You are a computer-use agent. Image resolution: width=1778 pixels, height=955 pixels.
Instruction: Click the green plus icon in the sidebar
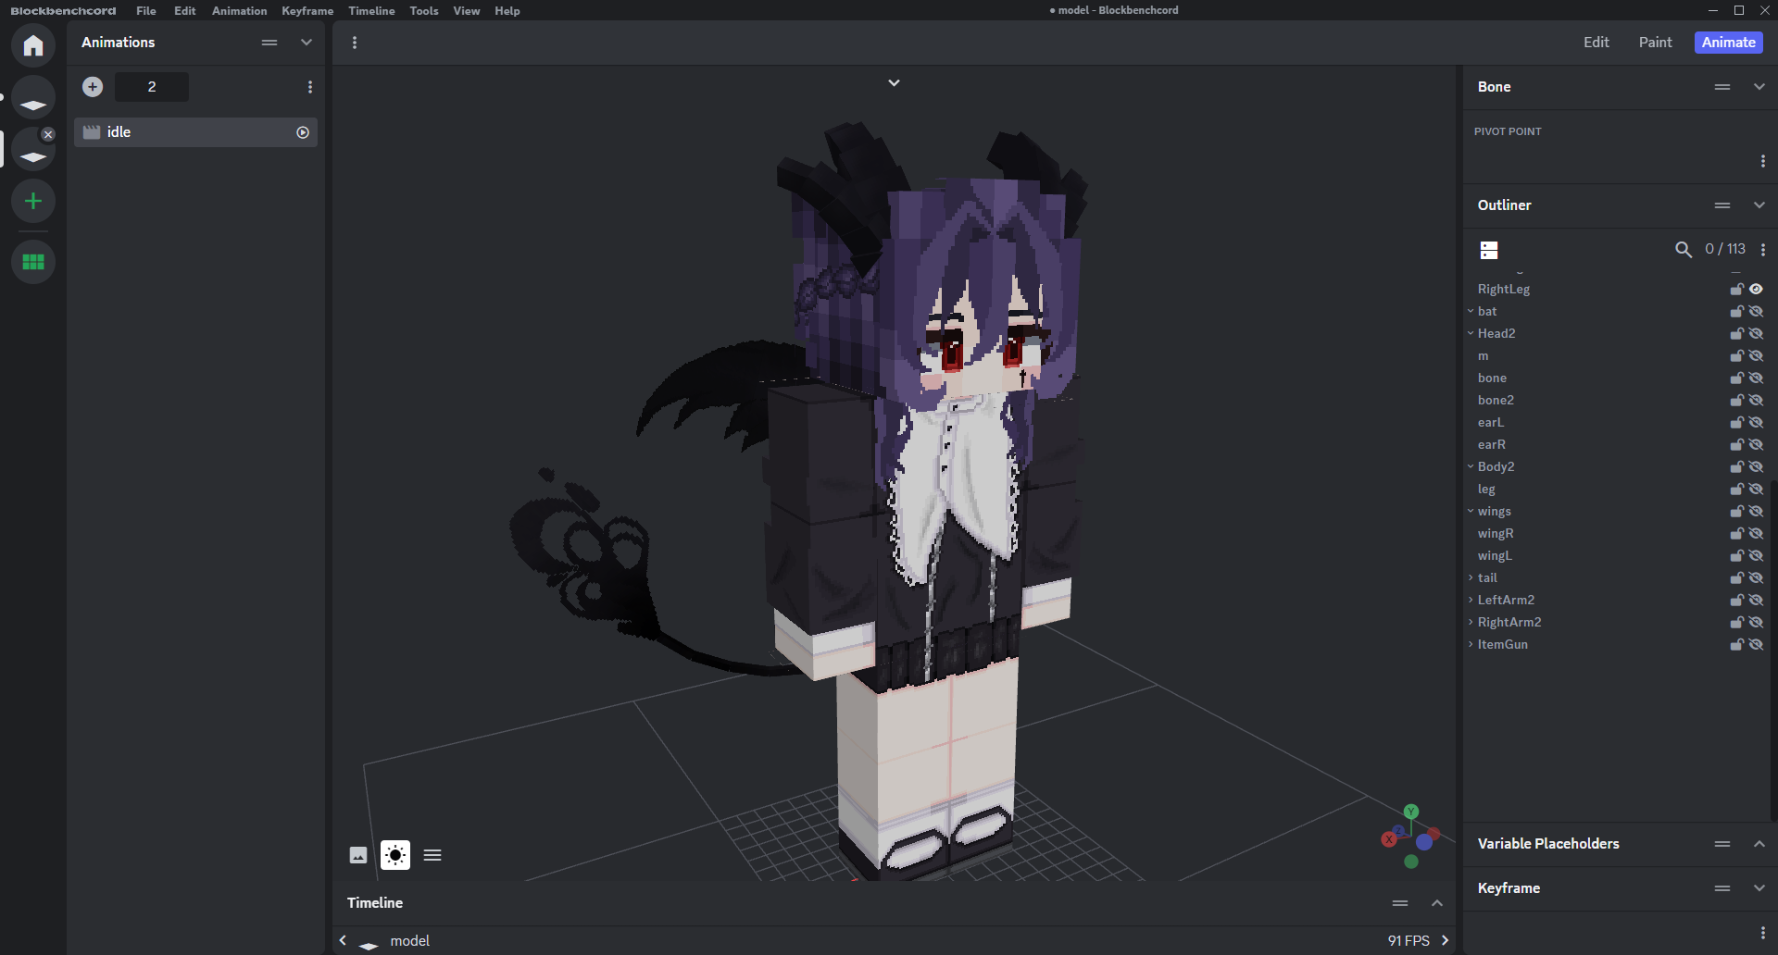(33, 201)
